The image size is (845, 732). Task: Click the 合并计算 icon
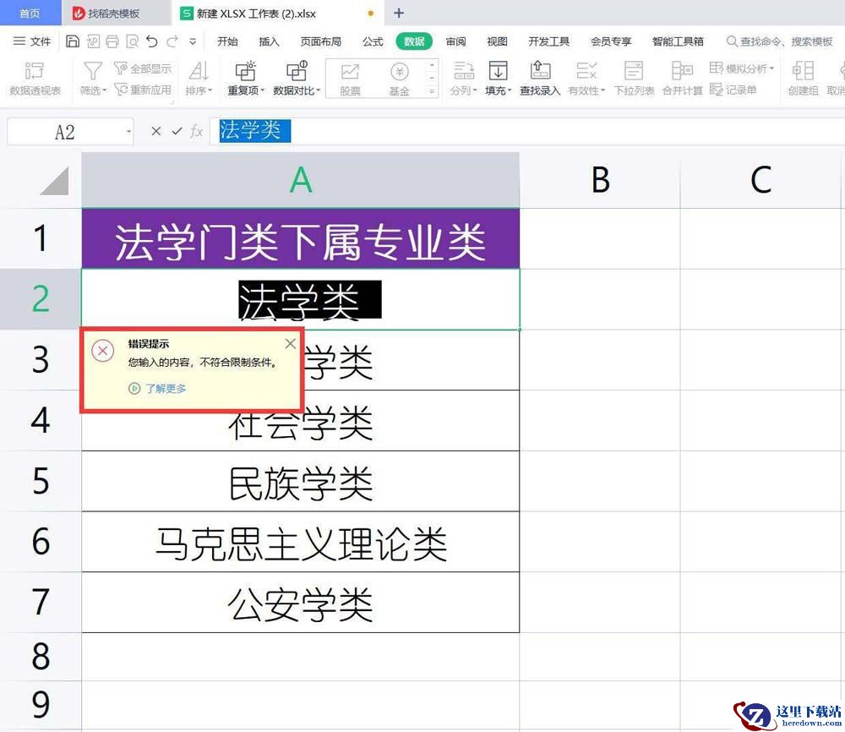tap(682, 79)
